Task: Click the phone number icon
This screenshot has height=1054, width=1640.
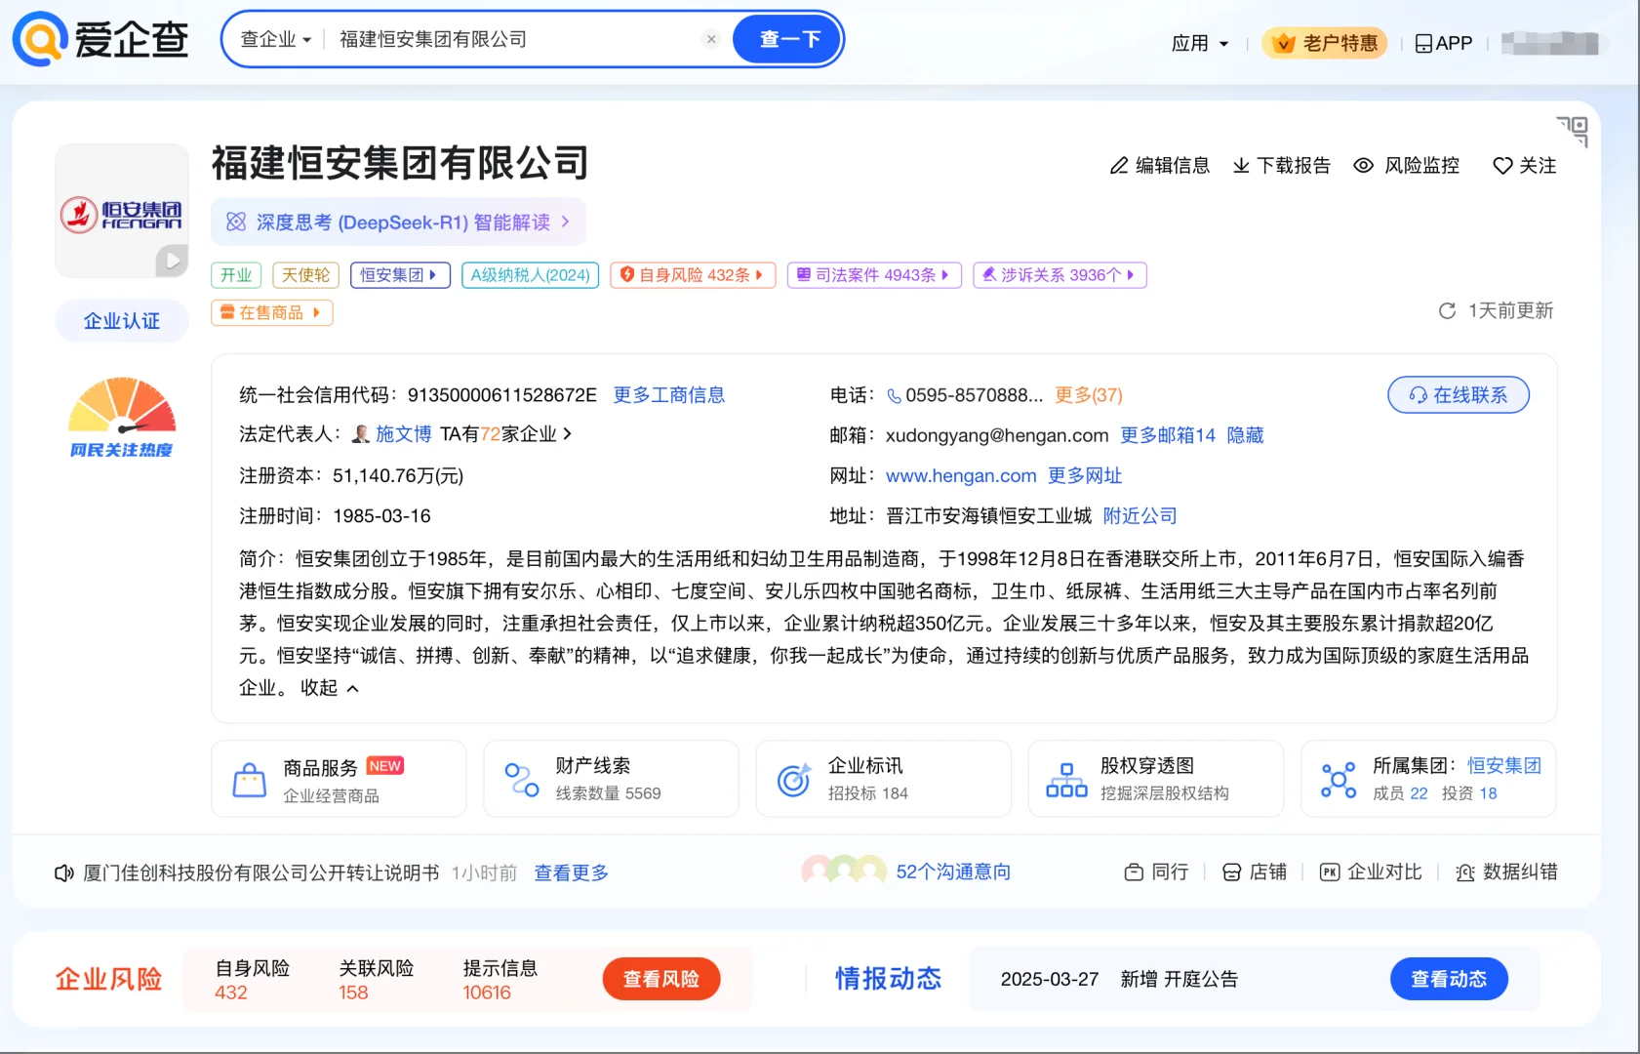Action: coord(894,395)
